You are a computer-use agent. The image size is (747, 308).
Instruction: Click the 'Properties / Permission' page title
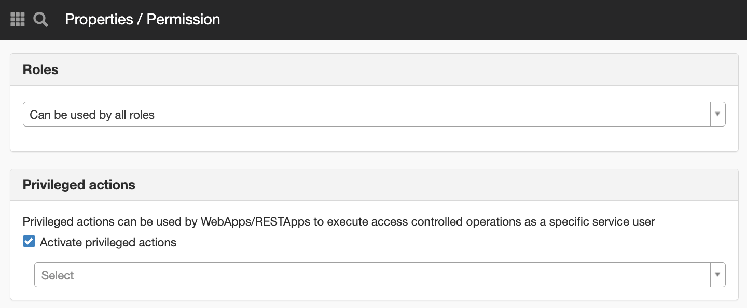point(143,20)
